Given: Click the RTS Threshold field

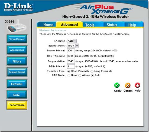Looking at the screenshot, I should click(71, 56).
